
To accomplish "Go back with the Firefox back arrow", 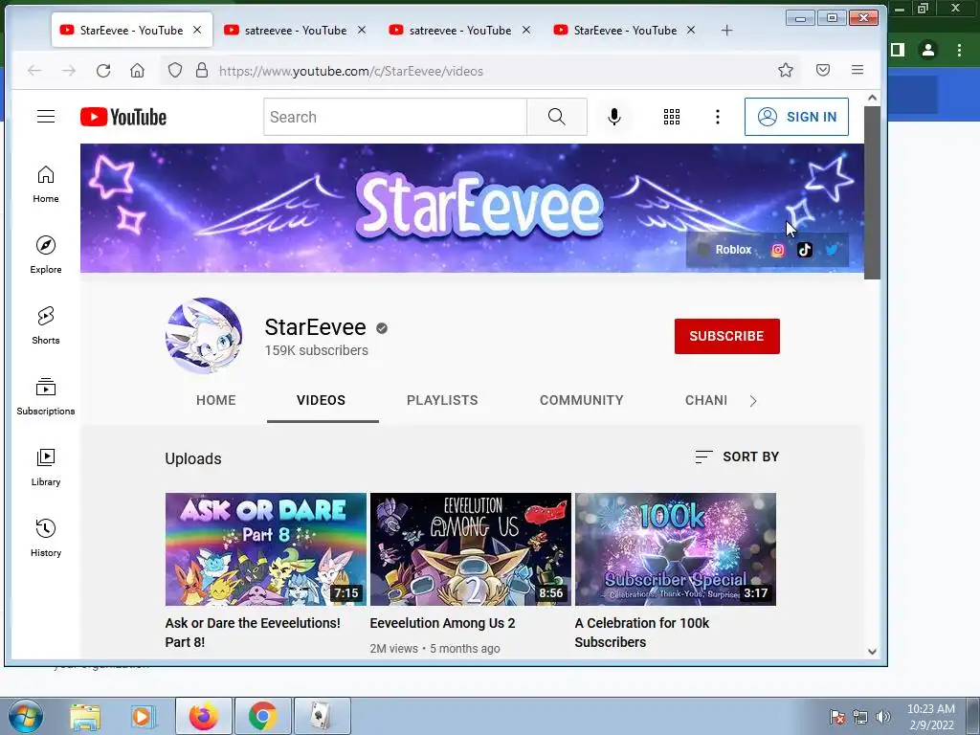I will [34, 71].
